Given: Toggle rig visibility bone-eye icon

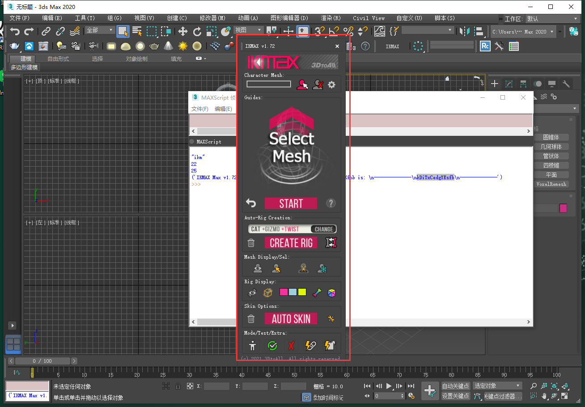Looking at the screenshot, I should click(x=252, y=293).
